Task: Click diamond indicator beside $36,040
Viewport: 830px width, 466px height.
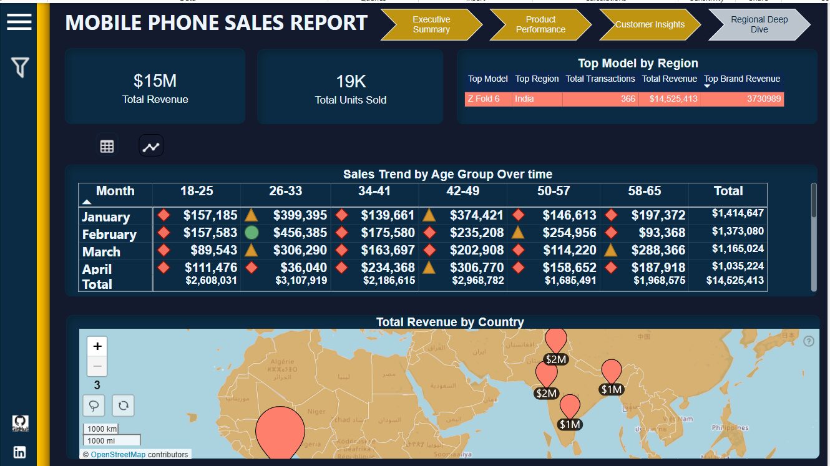Action: [251, 268]
